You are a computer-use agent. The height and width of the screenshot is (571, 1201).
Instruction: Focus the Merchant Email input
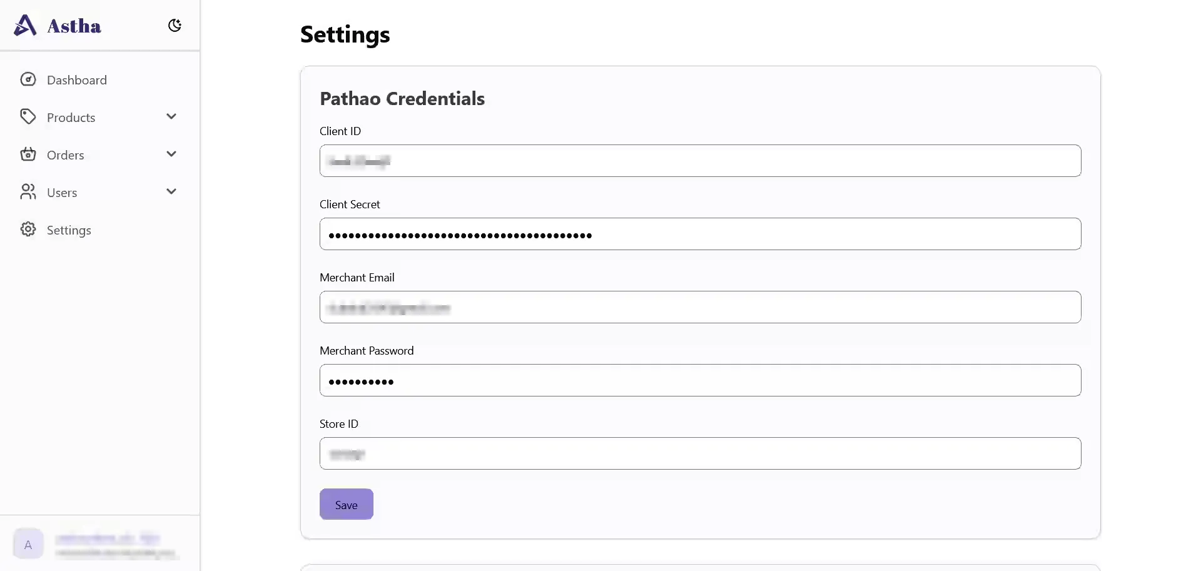pyautogui.click(x=699, y=307)
